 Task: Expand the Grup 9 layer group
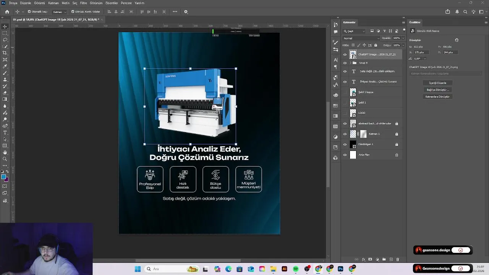[350, 63]
